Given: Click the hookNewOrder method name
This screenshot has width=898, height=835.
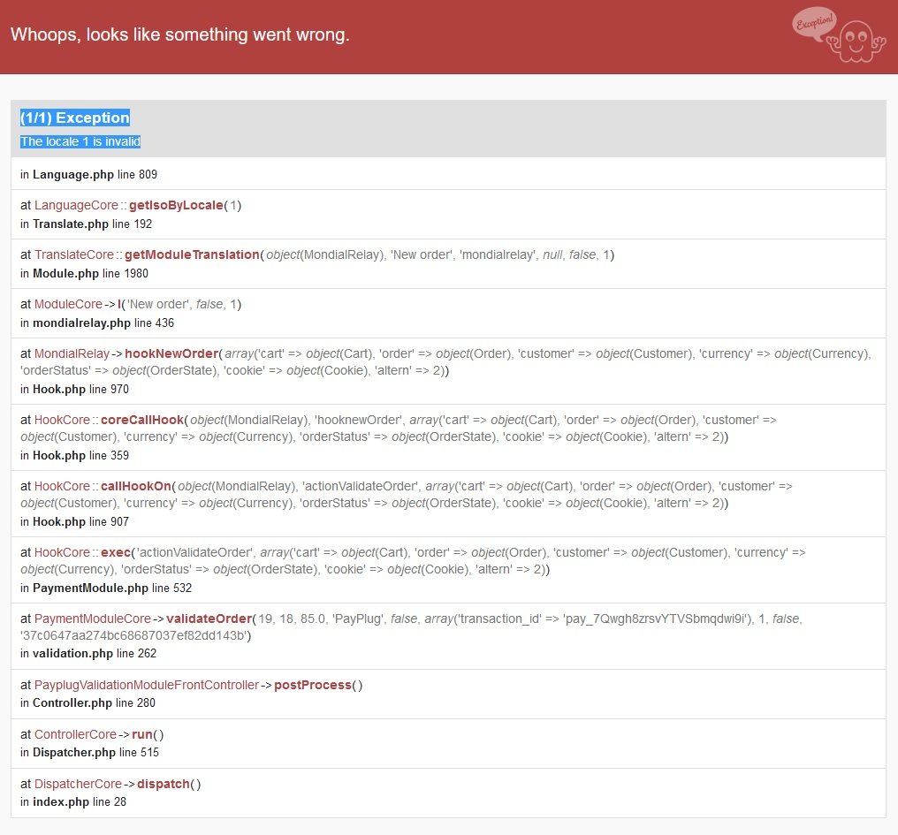Looking at the screenshot, I should (171, 353).
